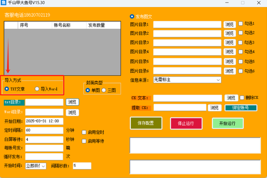267x178 pixels.
Task: Check the 勾选1 checkbox
Action: [241, 23]
